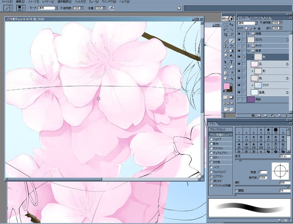This screenshot has height=224, width=293.
Task: Open the Layers panel flyout menu
Action: pyautogui.click(x=290, y=18)
